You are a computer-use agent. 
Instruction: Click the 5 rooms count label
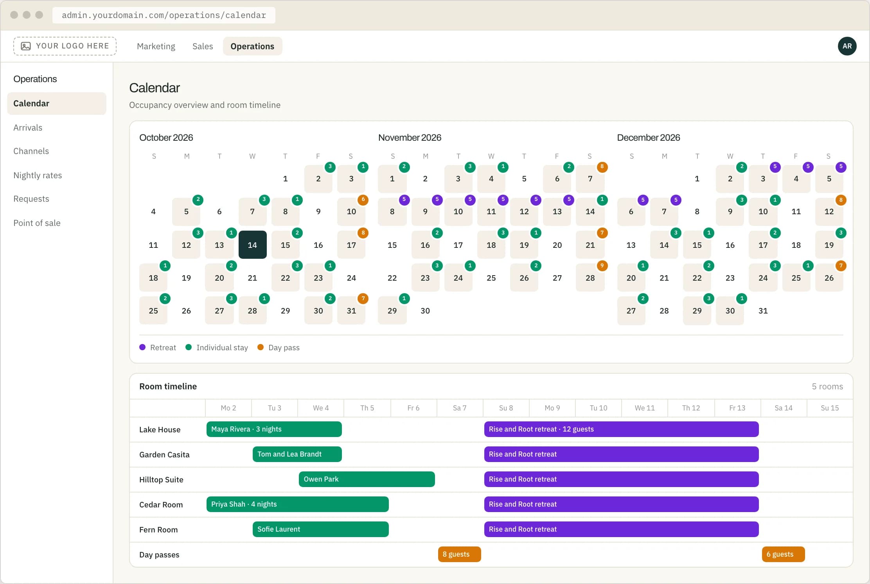pyautogui.click(x=827, y=387)
